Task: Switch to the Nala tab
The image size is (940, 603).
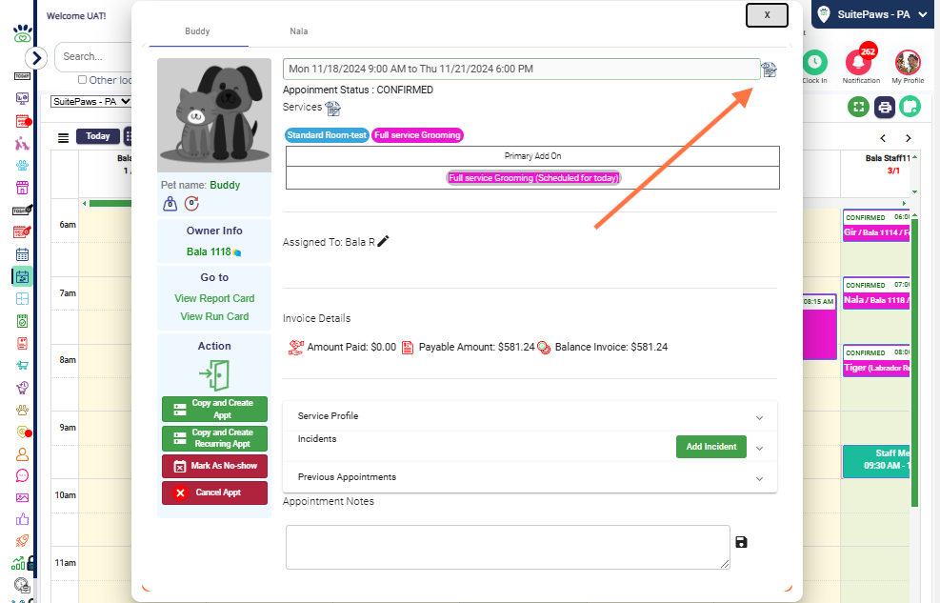Action: coord(298,31)
